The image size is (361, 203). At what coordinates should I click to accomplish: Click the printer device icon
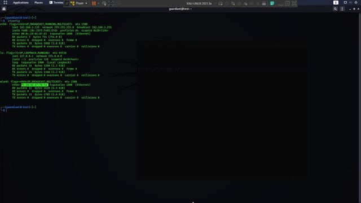point(264,3)
